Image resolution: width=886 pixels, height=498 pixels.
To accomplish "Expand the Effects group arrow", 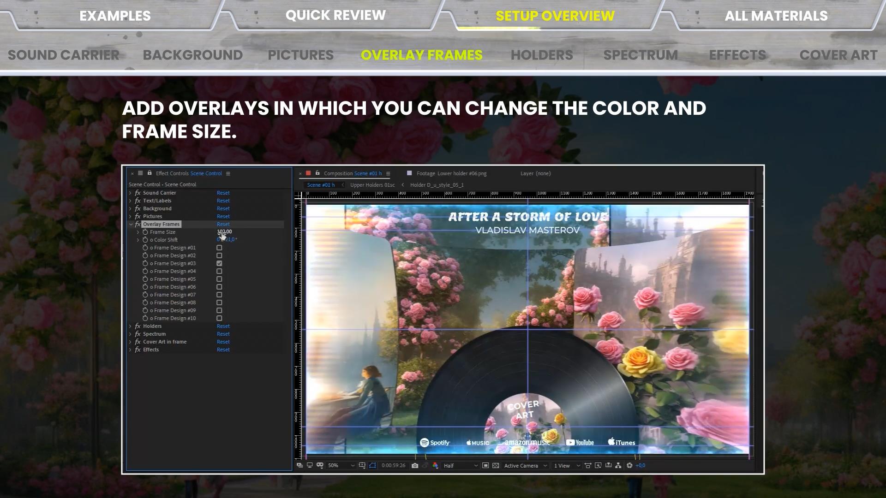I will click(x=130, y=350).
